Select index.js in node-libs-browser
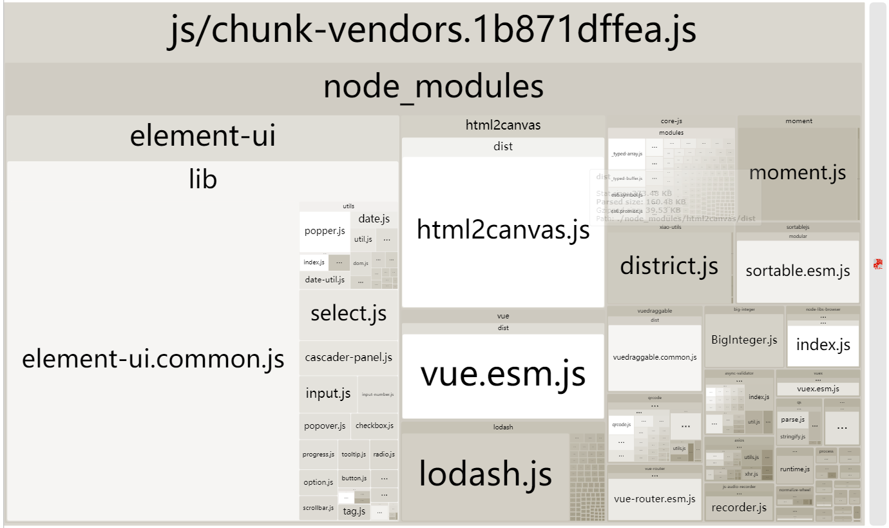Screen dimensions: 889x528 [823, 345]
